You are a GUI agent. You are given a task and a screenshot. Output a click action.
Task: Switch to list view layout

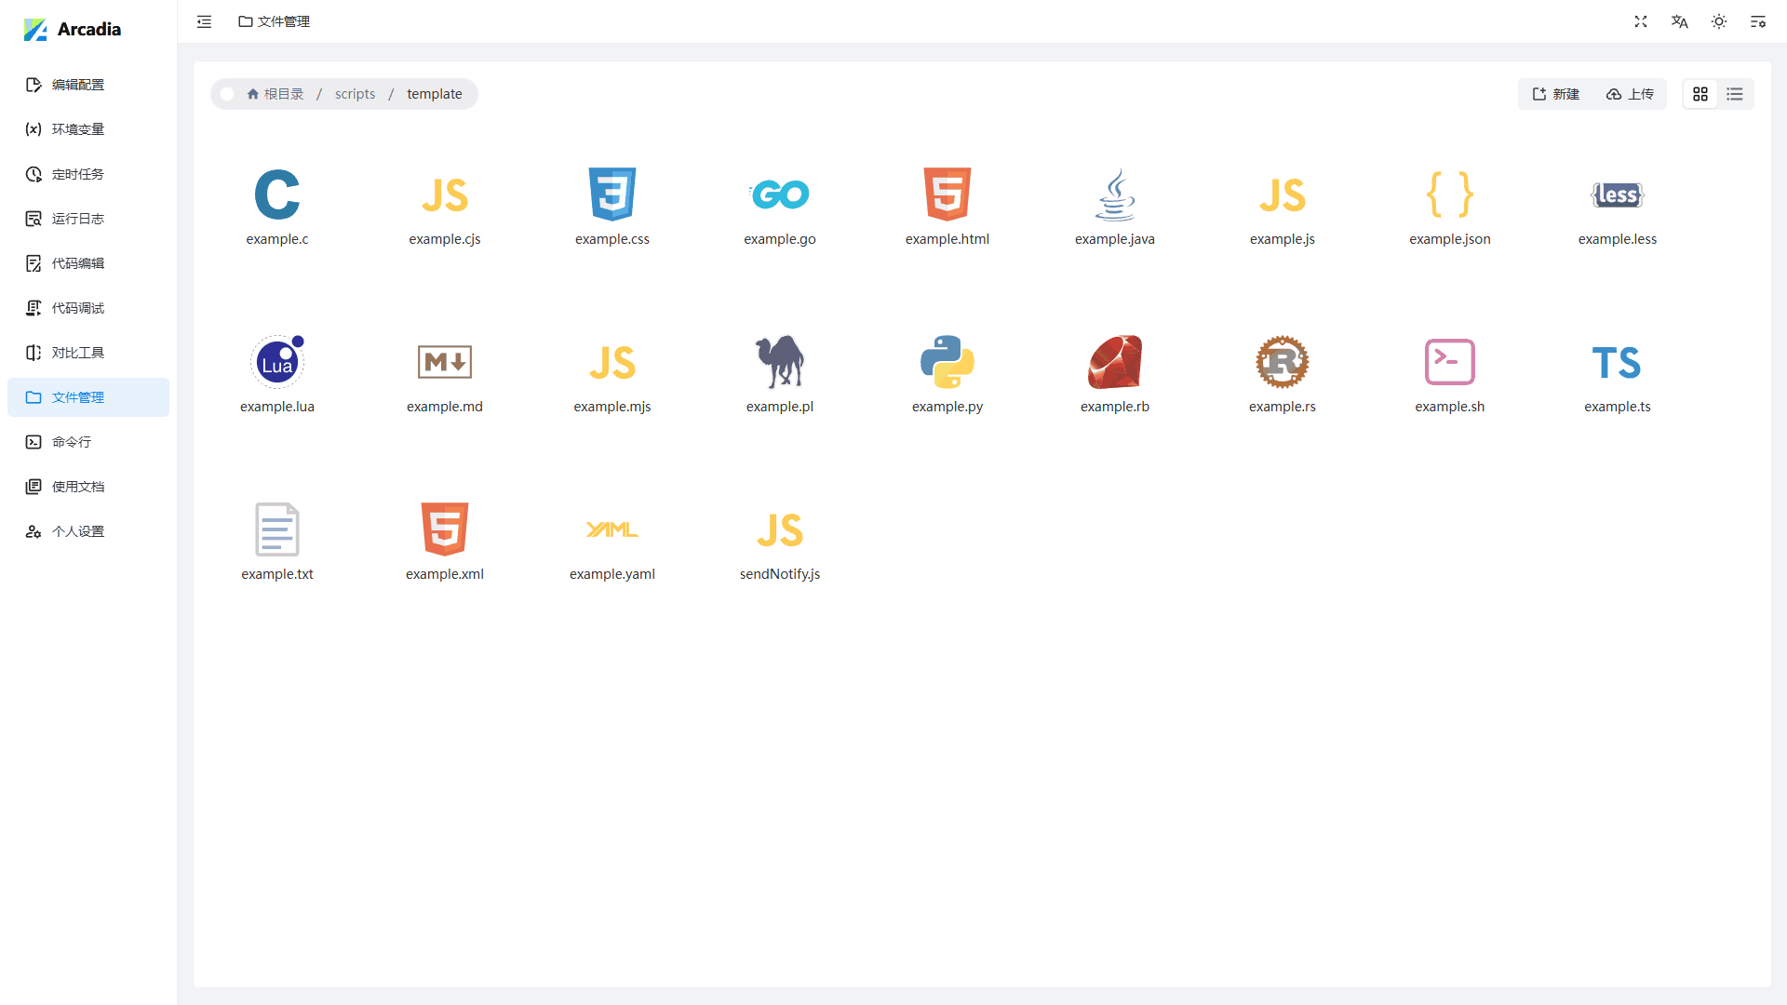pyautogui.click(x=1735, y=94)
